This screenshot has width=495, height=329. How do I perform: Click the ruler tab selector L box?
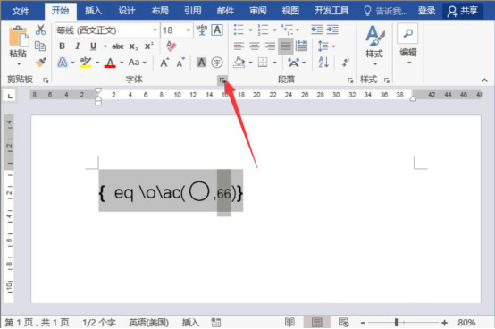10,96
